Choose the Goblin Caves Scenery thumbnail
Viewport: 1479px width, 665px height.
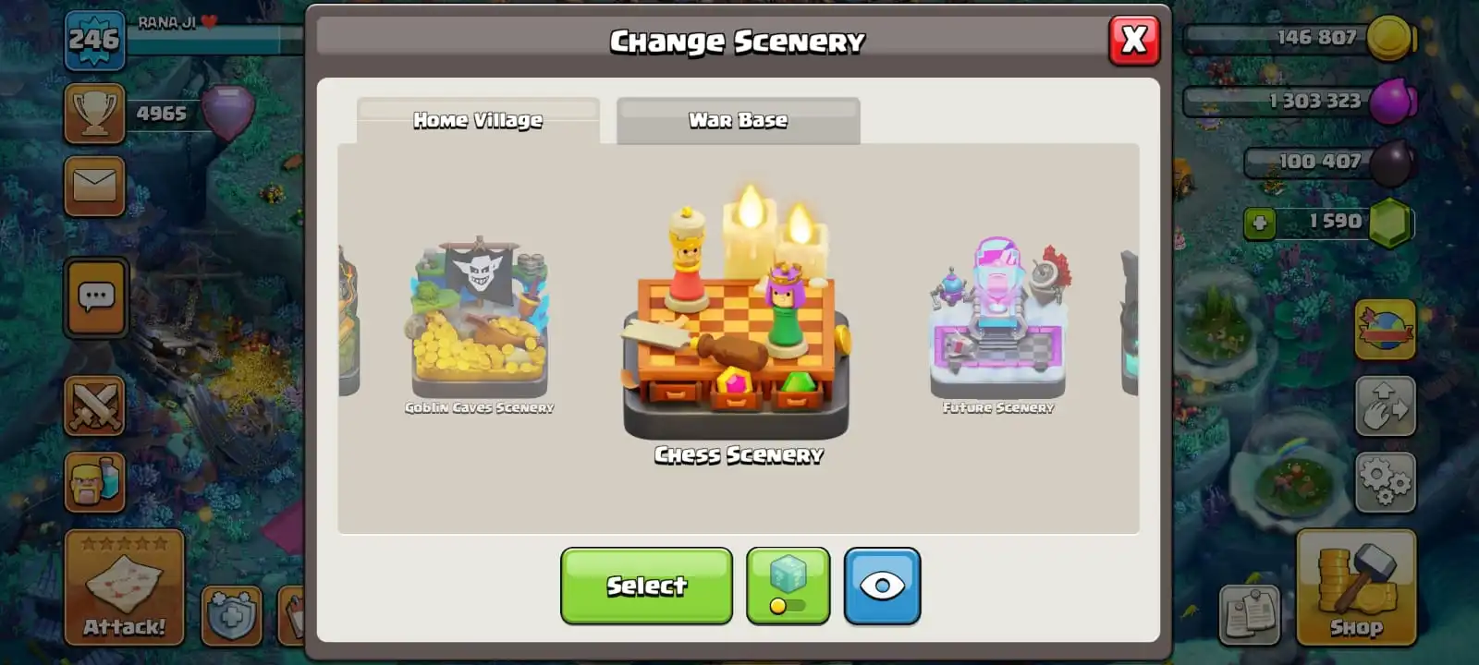click(x=480, y=323)
